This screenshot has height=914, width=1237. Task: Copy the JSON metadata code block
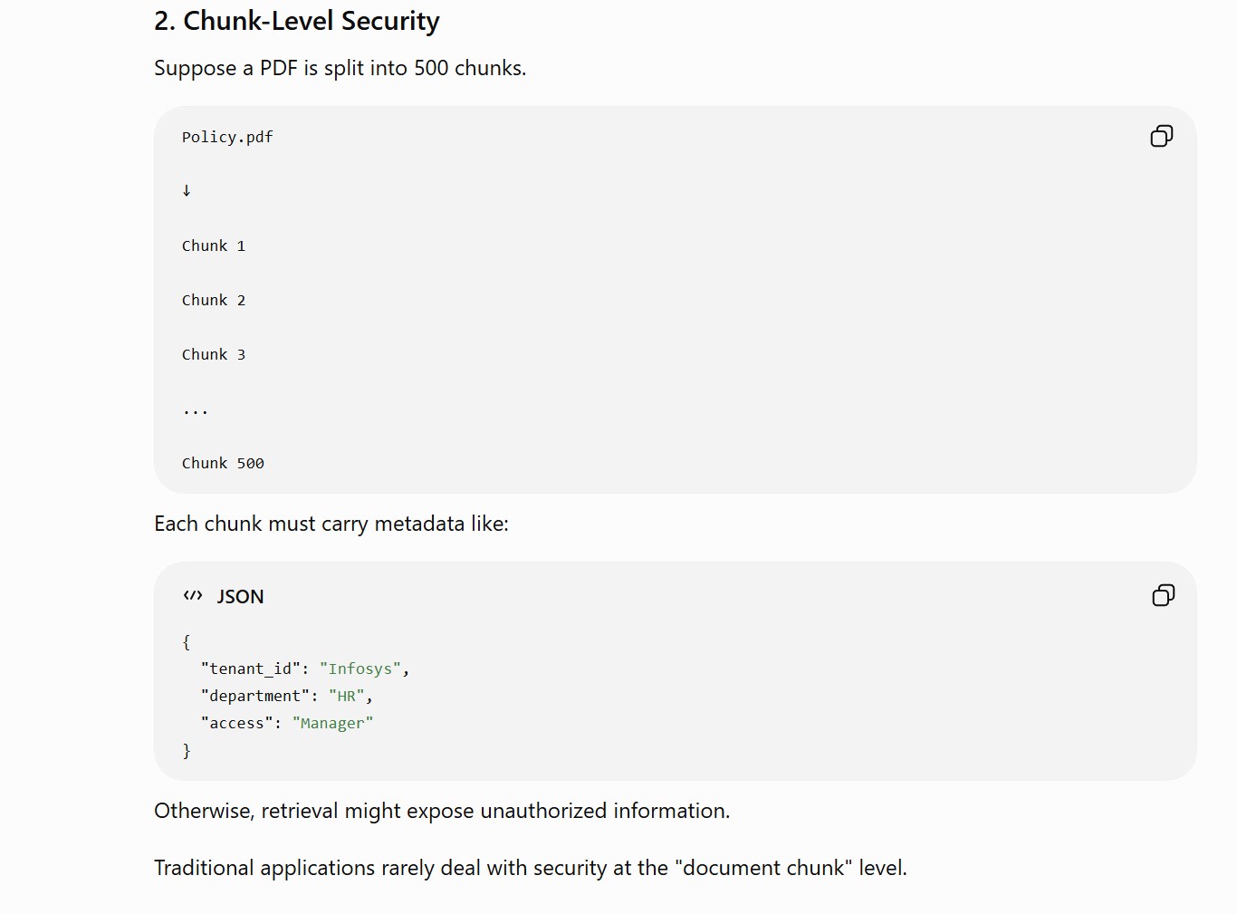(x=1164, y=595)
